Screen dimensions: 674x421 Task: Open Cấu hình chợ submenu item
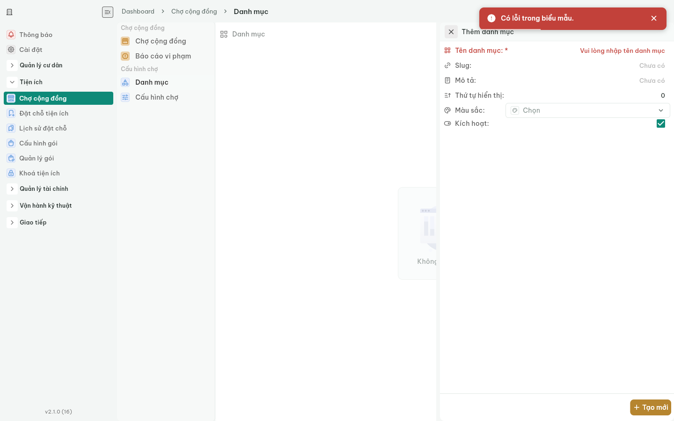166,97
